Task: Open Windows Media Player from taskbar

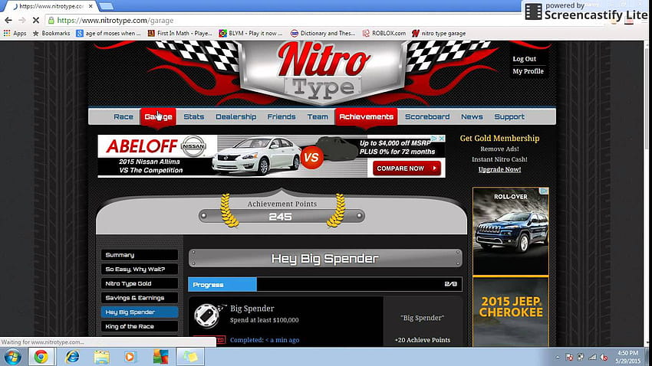Action: (x=130, y=357)
